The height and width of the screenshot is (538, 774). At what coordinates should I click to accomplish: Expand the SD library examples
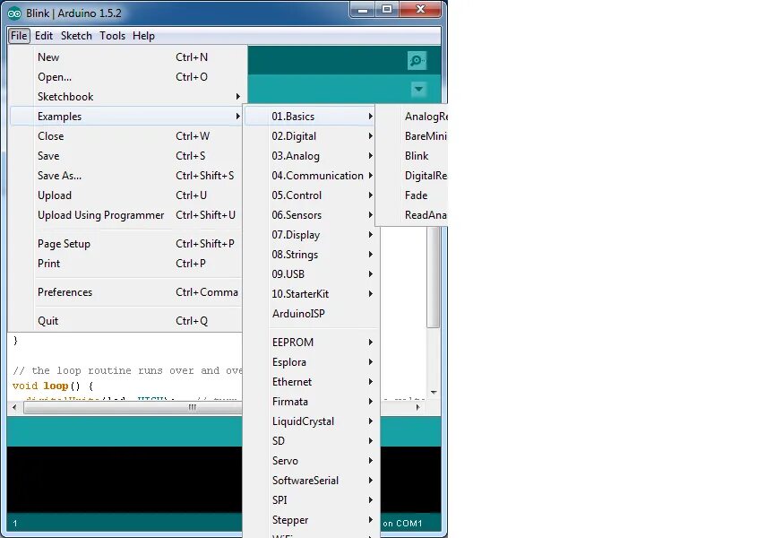click(311, 442)
